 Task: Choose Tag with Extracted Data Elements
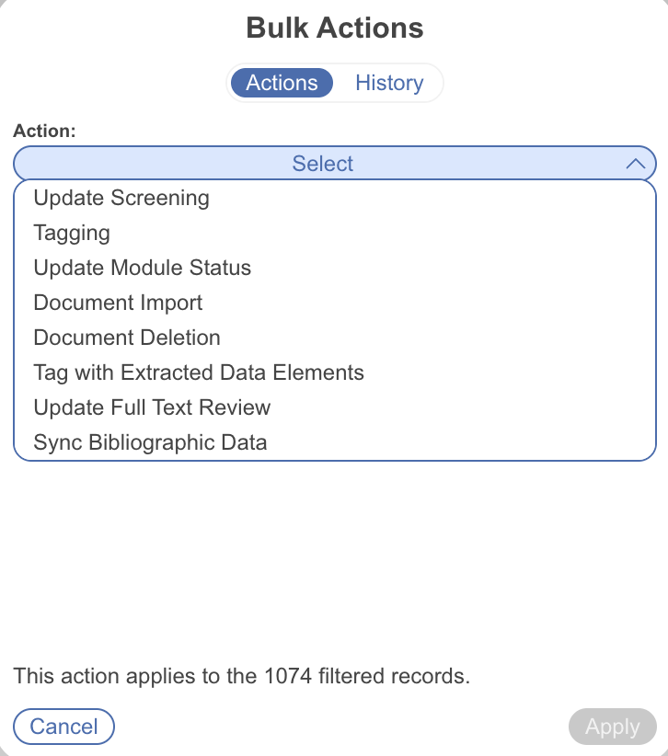199,372
